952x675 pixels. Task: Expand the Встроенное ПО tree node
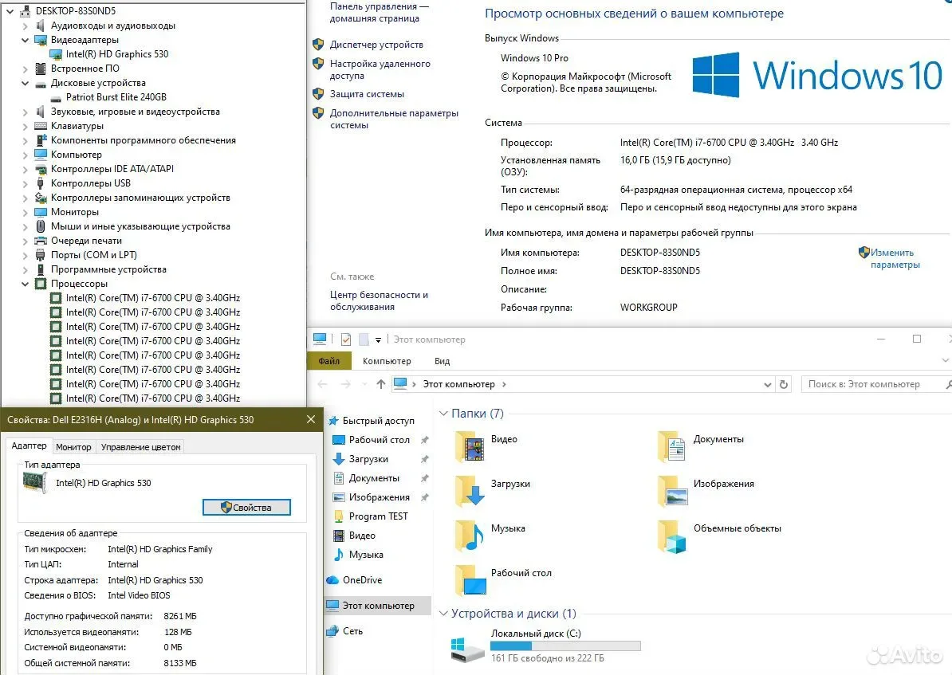(x=25, y=69)
